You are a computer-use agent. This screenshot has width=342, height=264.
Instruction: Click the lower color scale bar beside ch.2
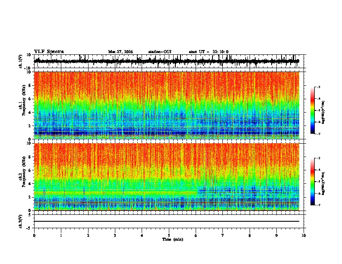pyautogui.click(x=313, y=182)
